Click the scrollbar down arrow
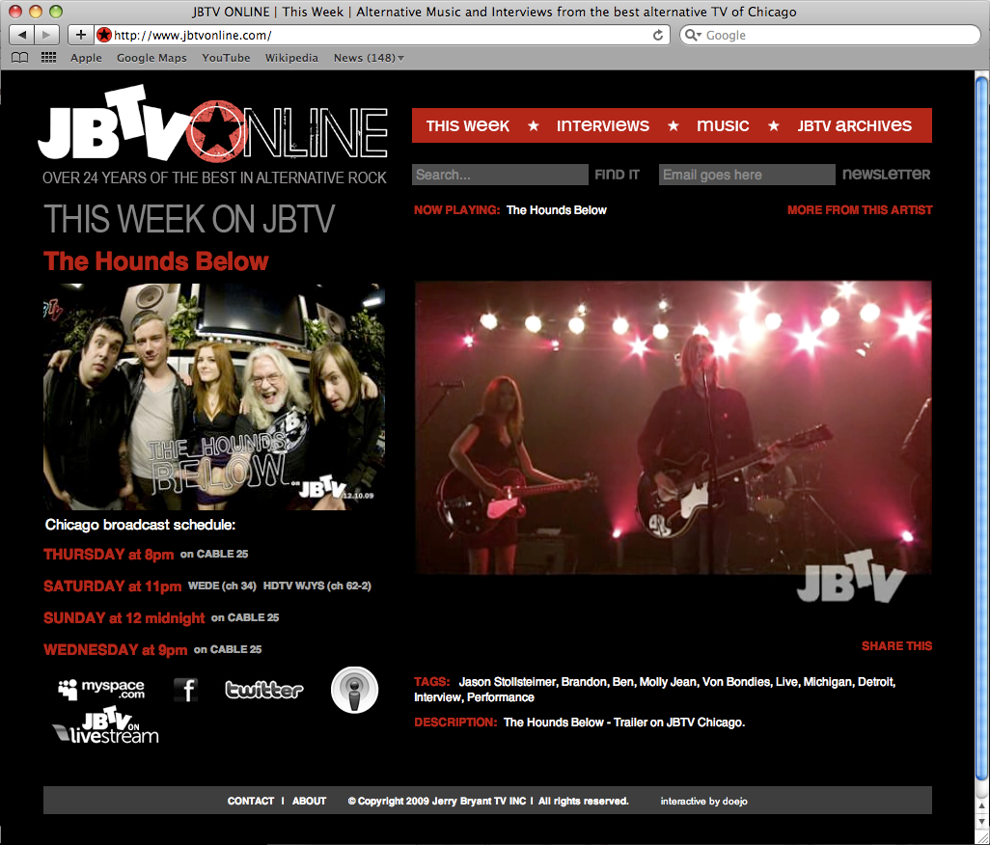 click(x=981, y=821)
